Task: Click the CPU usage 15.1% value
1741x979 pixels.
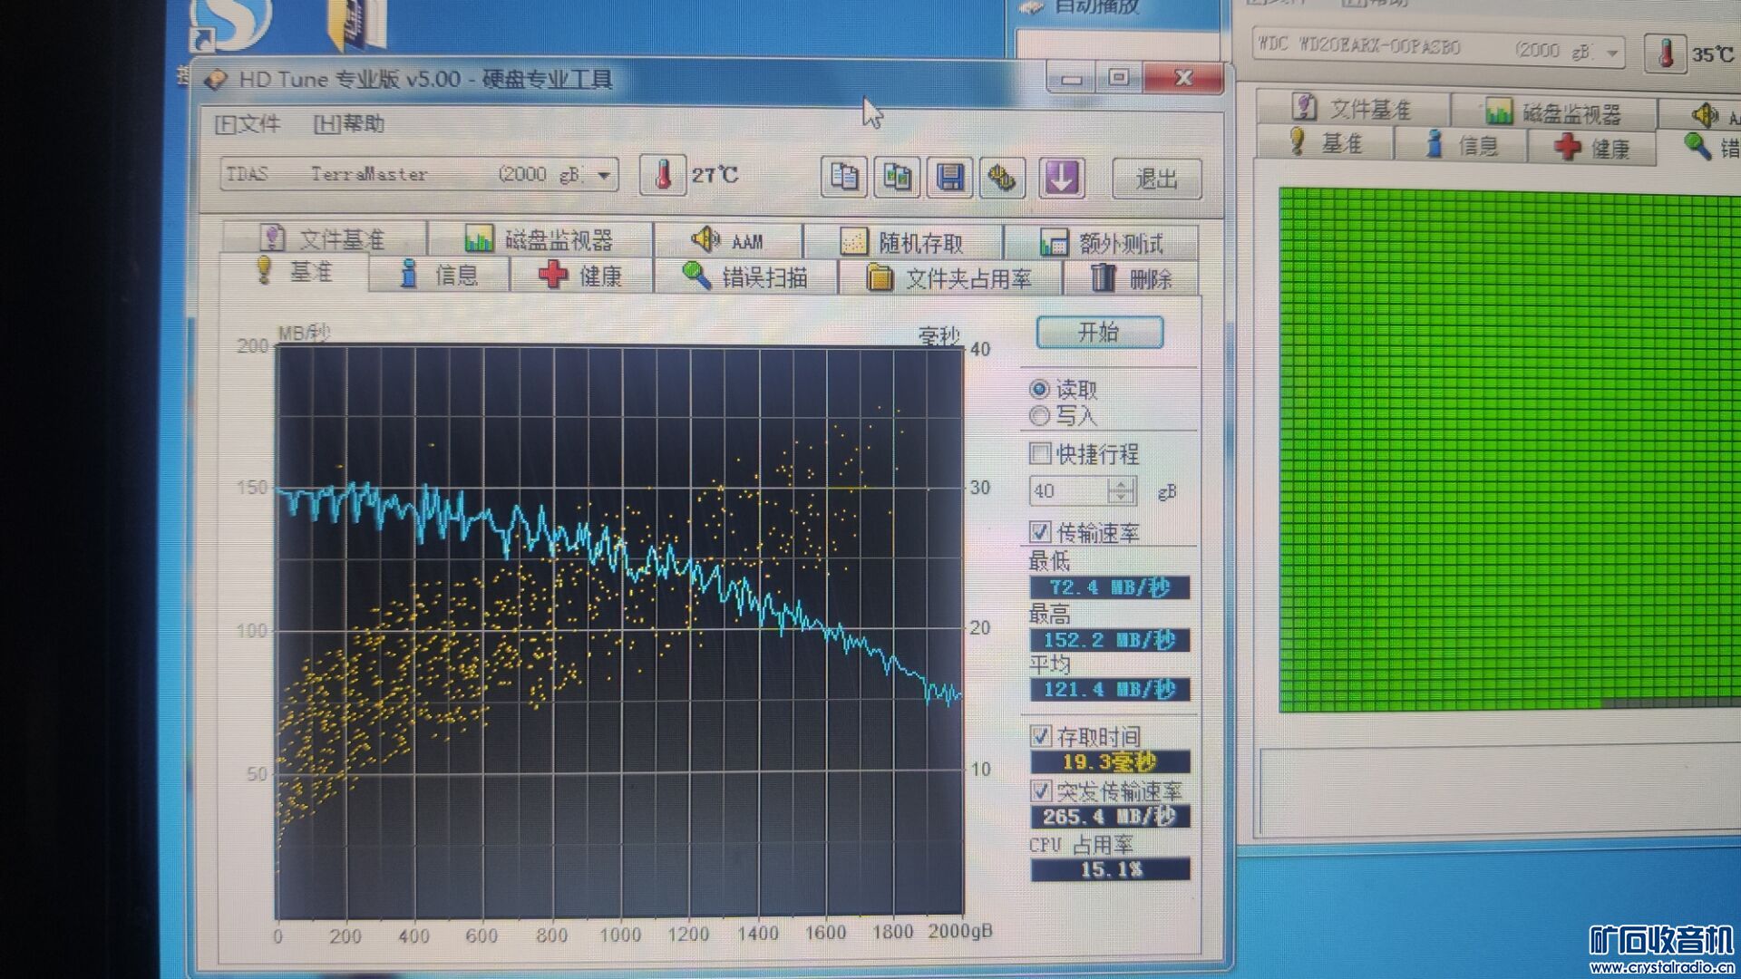Action: (1110, 870)
